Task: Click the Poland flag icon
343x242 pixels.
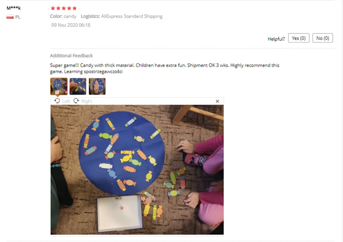Action: (10, 17)
